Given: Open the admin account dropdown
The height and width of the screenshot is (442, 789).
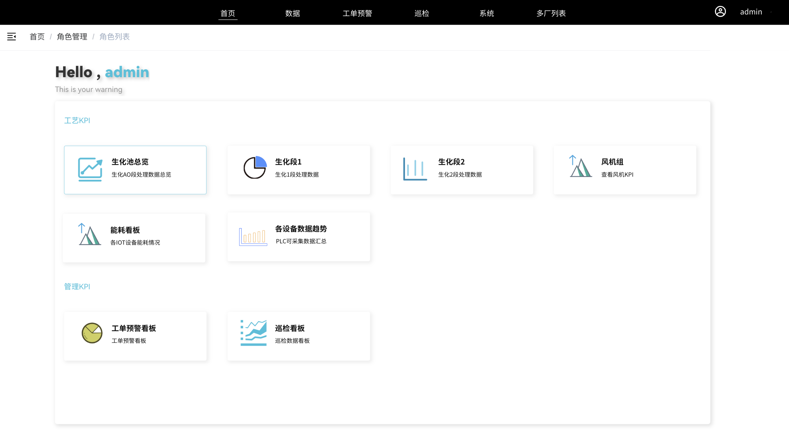Looking at the screenshot, I should [x=751, y=12].
